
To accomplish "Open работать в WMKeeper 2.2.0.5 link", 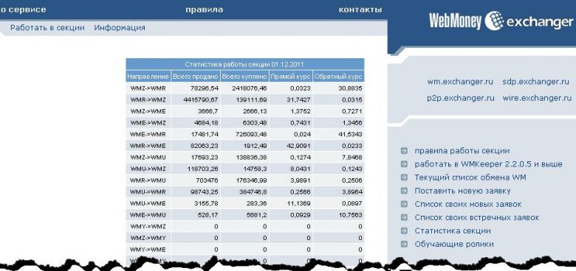I will click(488, 164).
